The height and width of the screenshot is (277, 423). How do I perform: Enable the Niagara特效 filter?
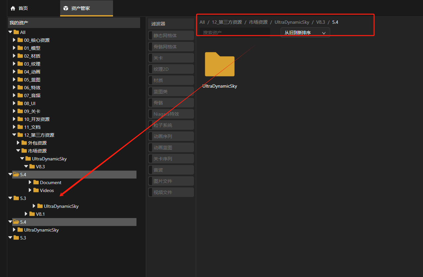tap(171, 114)
